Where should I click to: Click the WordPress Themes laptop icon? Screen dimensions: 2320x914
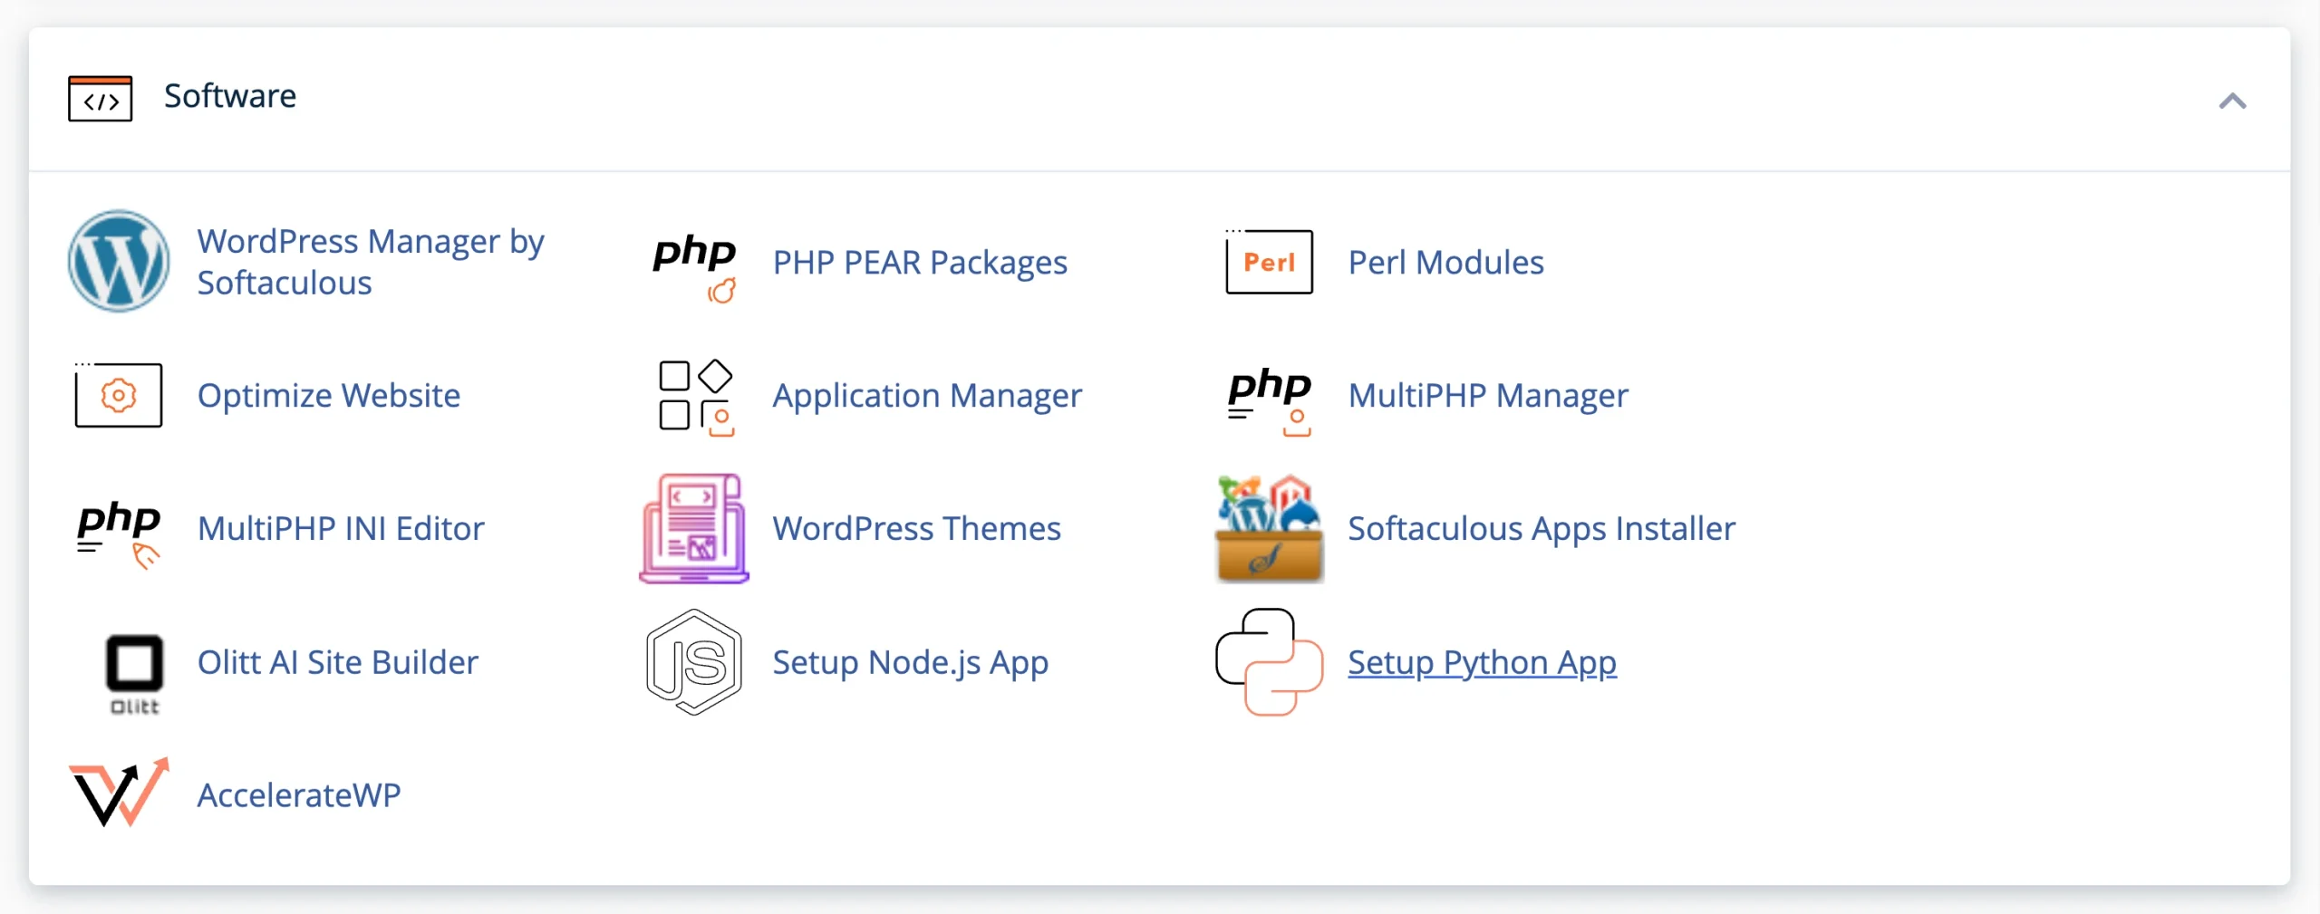(694, 528)
